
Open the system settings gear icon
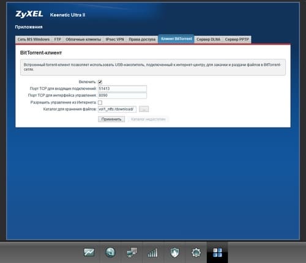(x=196, y=253)
